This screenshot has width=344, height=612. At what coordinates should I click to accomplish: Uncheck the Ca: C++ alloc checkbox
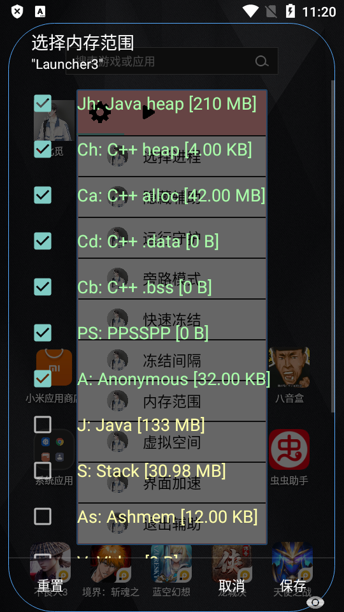pyautogui.click(x=43, y=195)
